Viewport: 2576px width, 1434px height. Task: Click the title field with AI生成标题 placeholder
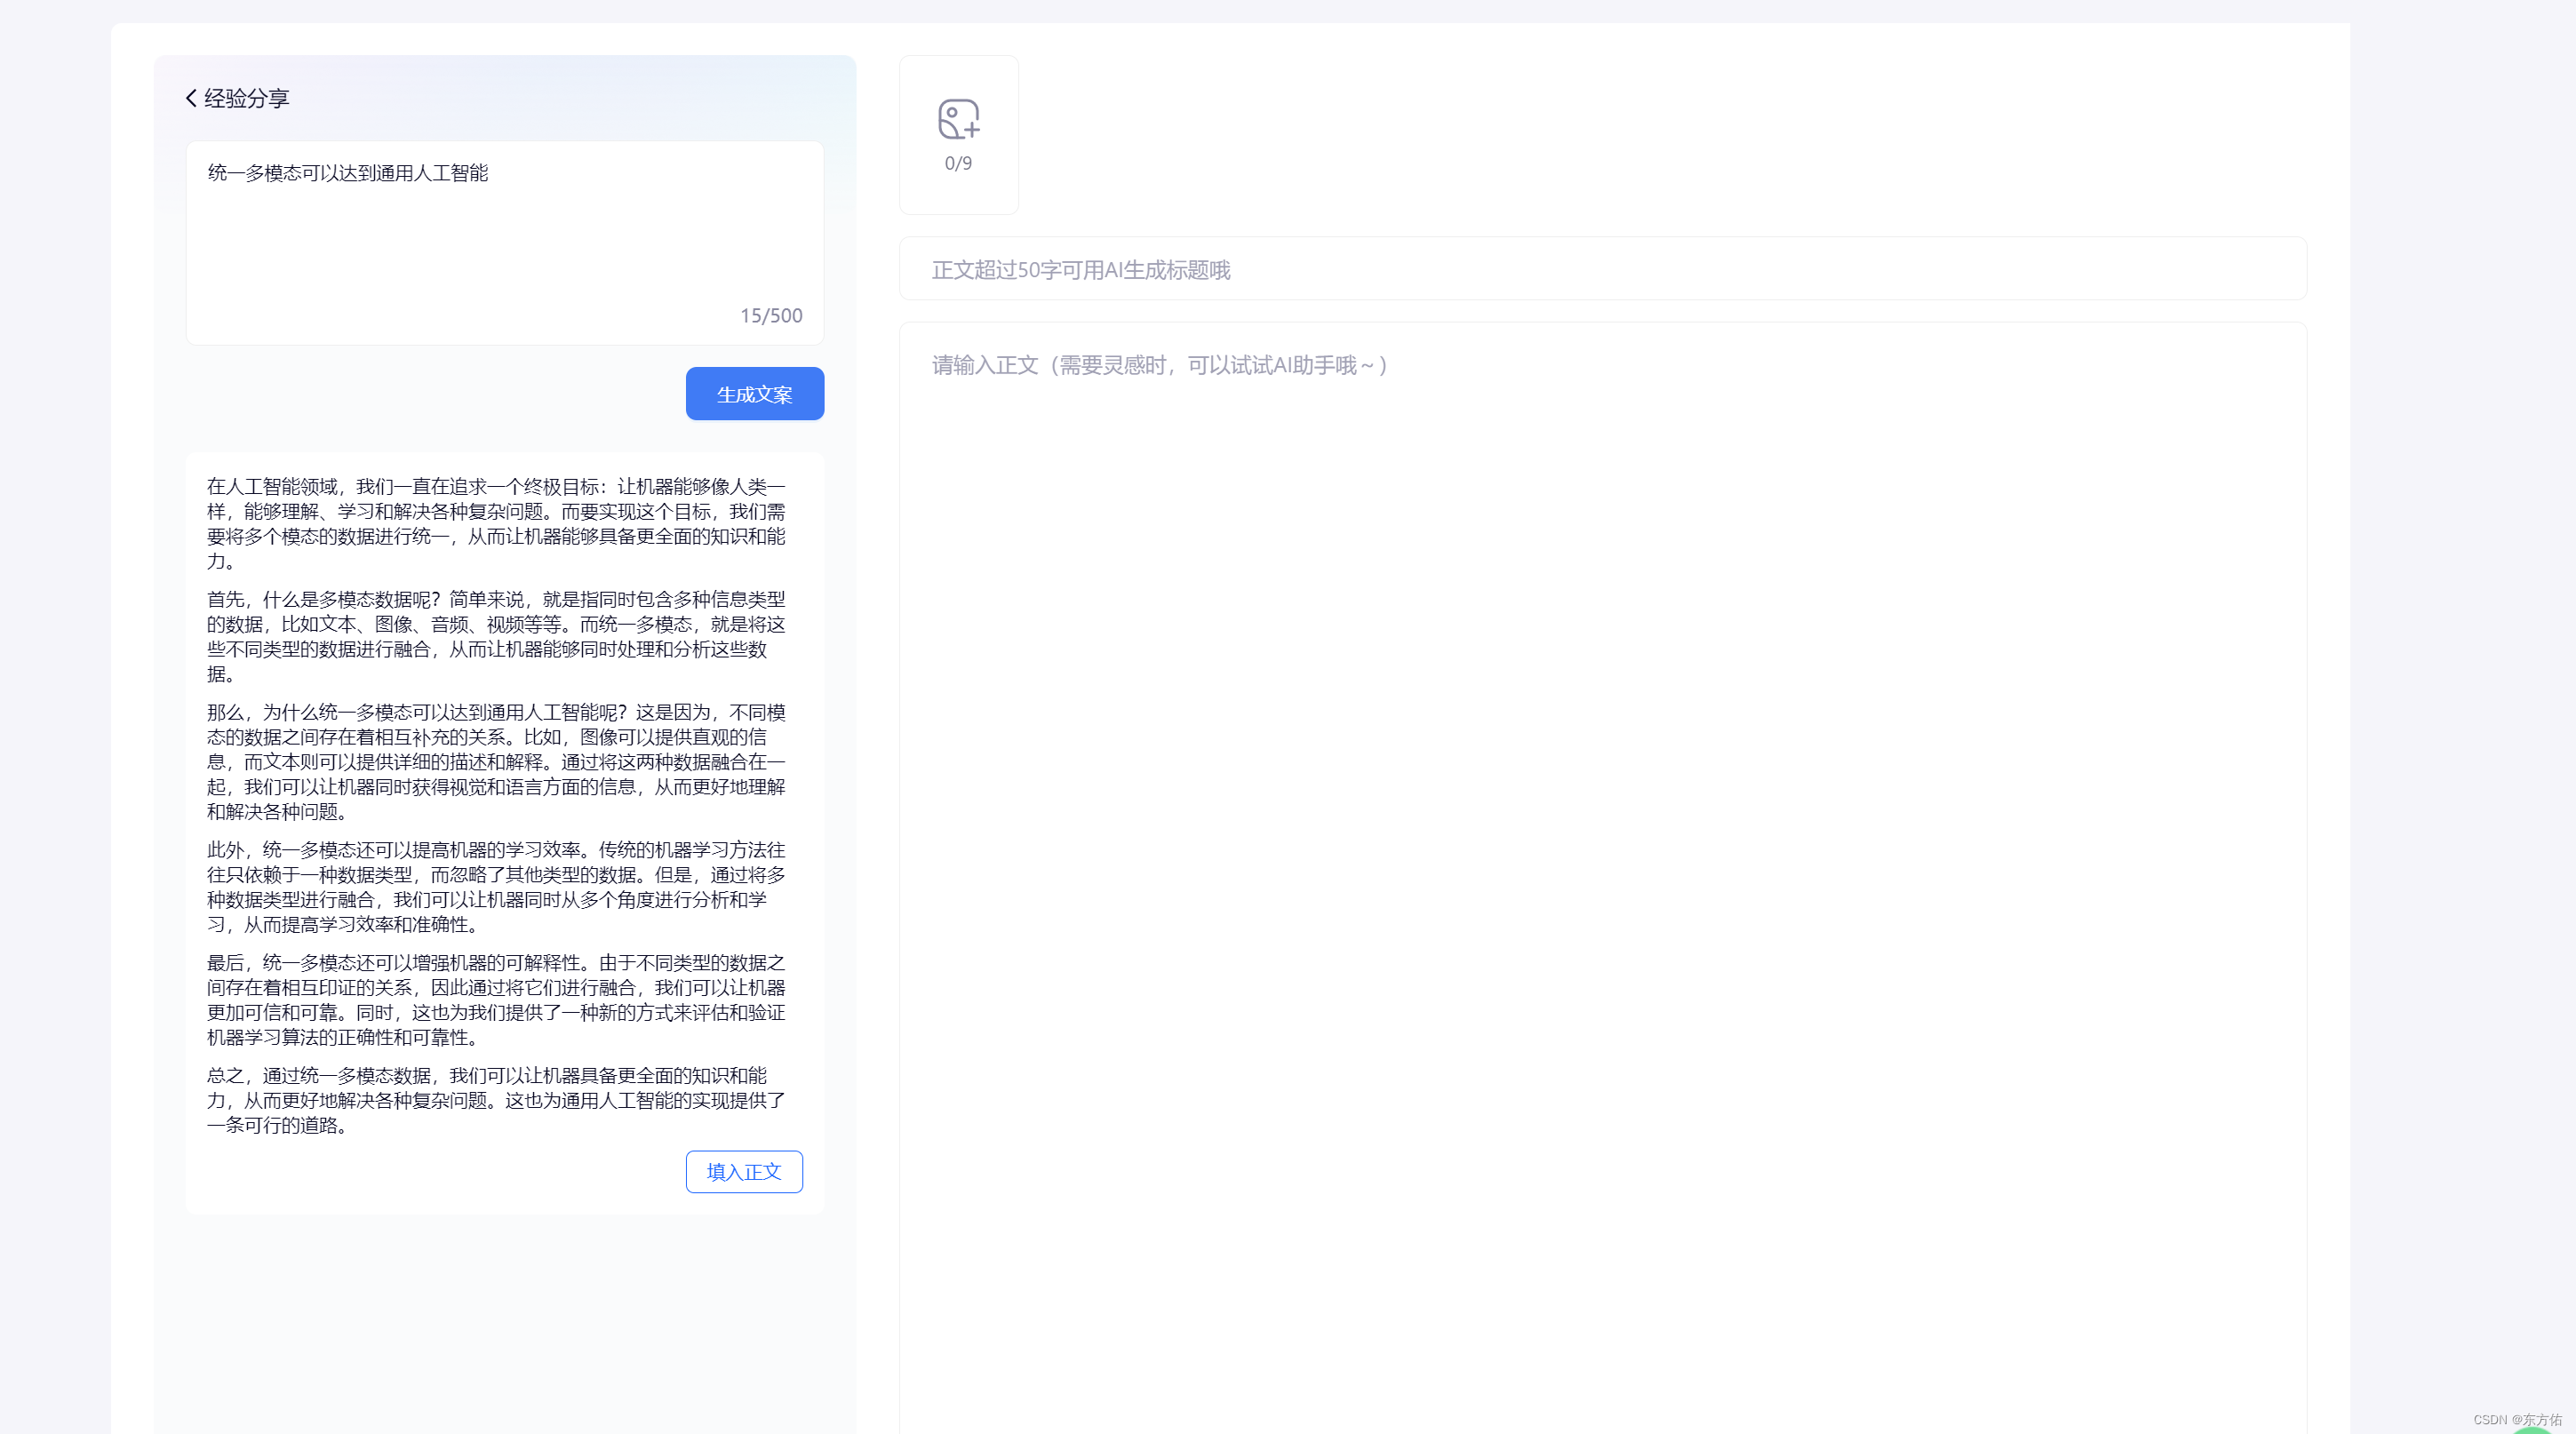click(1602, 269)
